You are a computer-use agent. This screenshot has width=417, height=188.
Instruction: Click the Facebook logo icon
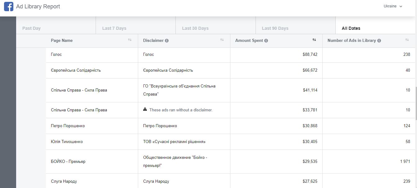(x=9, y=7)
